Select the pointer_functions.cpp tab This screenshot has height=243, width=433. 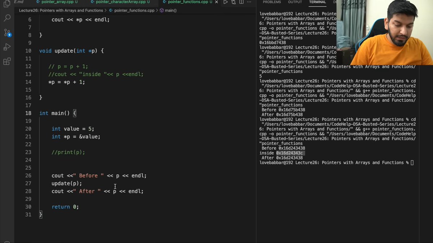pyautogui.click(x=187, y=2)
